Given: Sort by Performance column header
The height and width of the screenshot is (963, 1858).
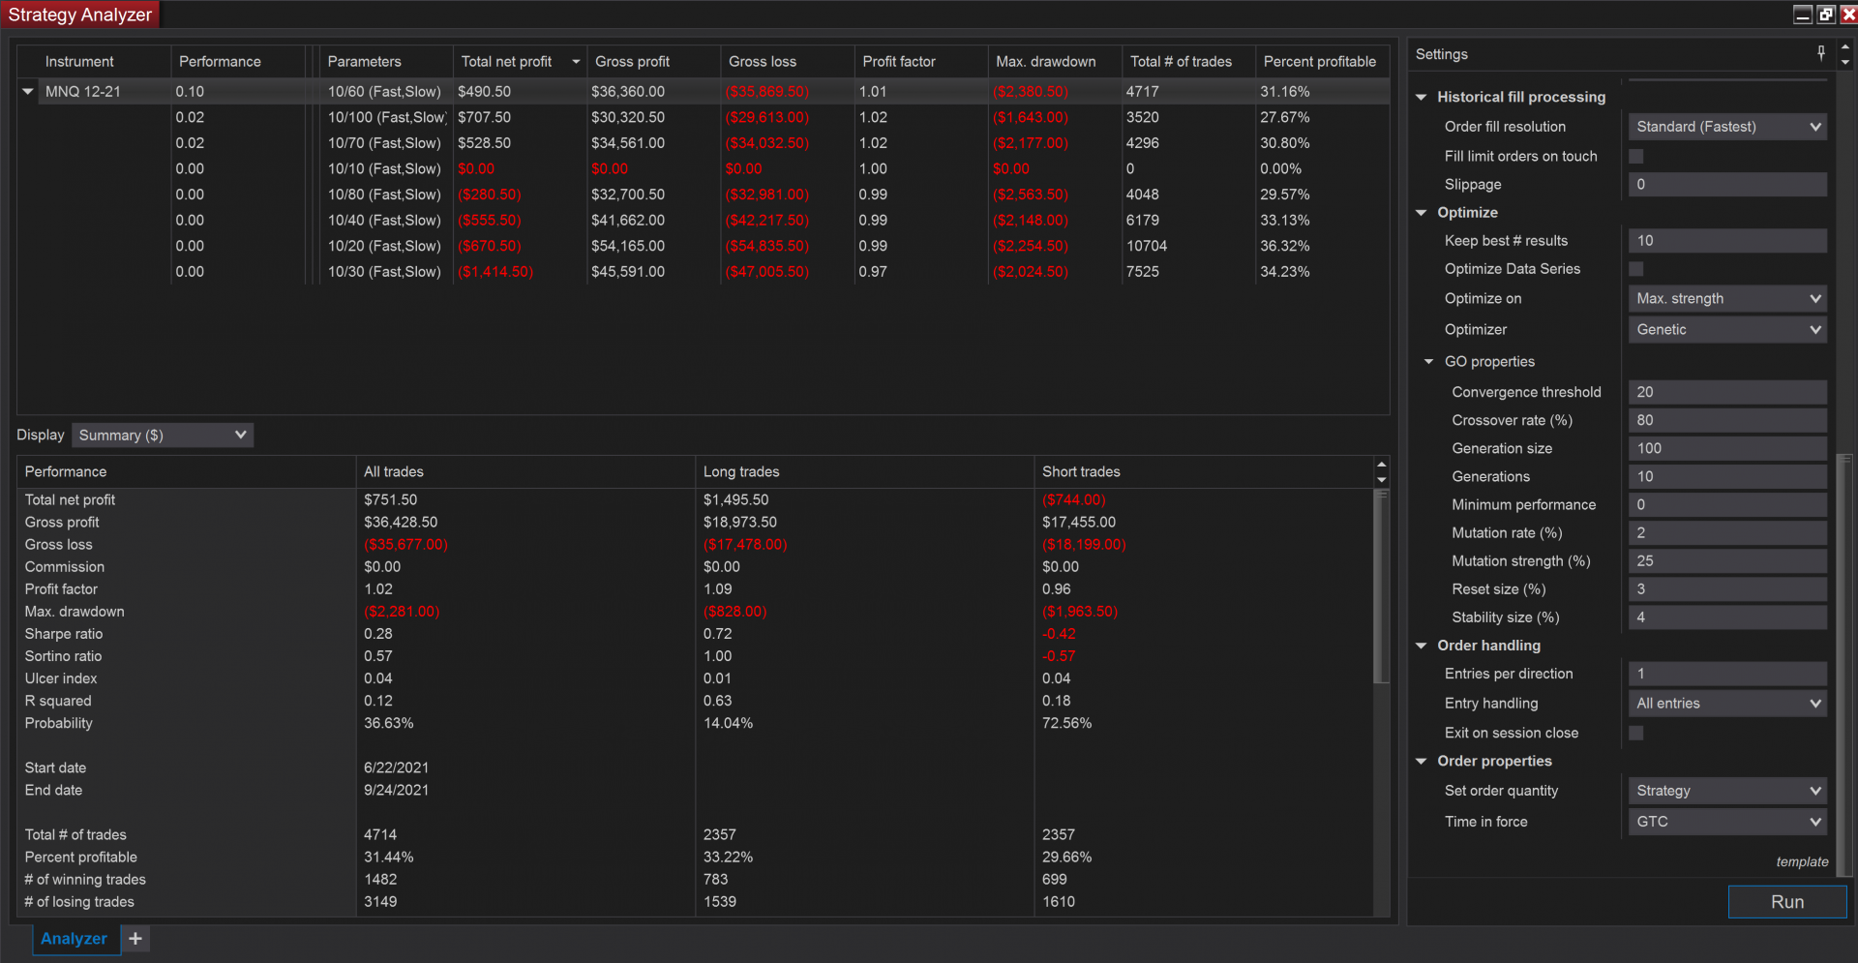Looking at the screenshot, I should 238,61.
